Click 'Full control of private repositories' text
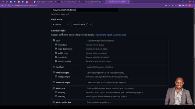The image size is (195, 109). [100, 41]
